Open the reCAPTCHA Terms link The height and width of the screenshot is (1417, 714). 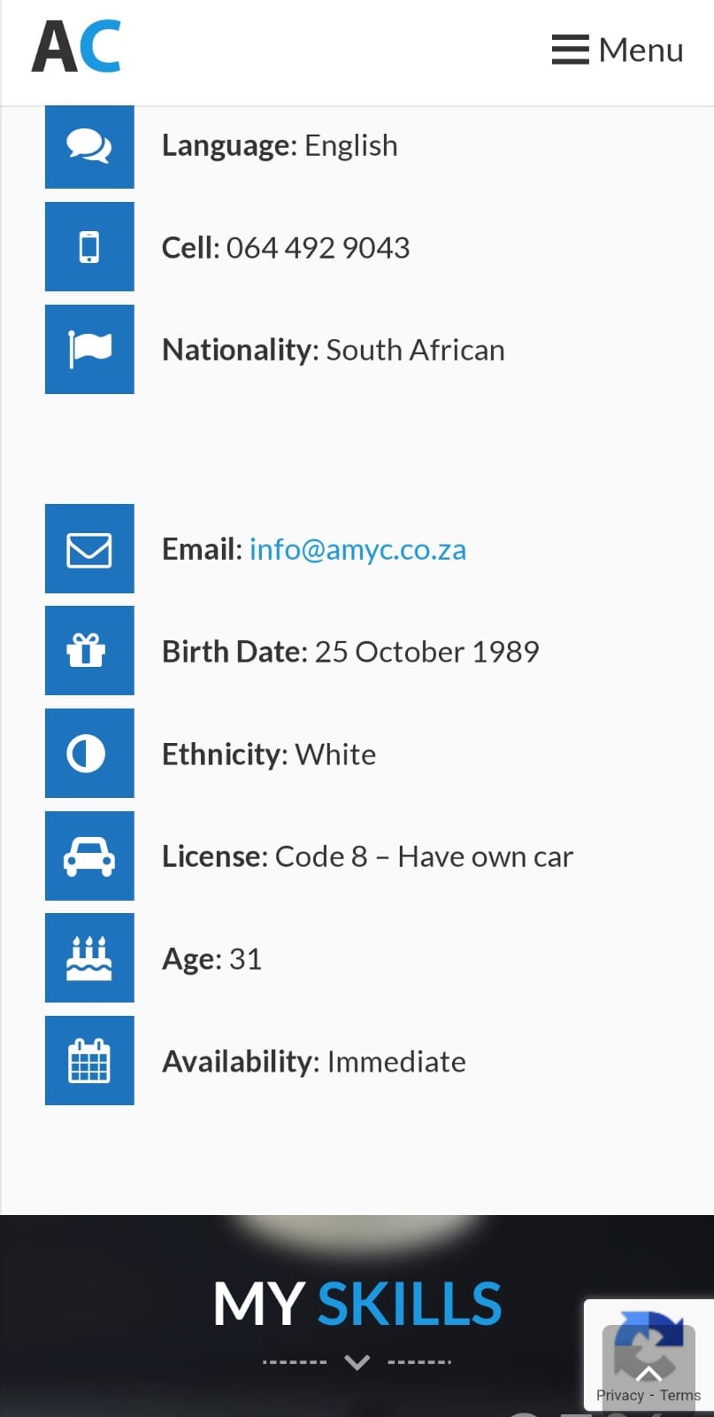pyautogui.click(x=679, y=1396)
